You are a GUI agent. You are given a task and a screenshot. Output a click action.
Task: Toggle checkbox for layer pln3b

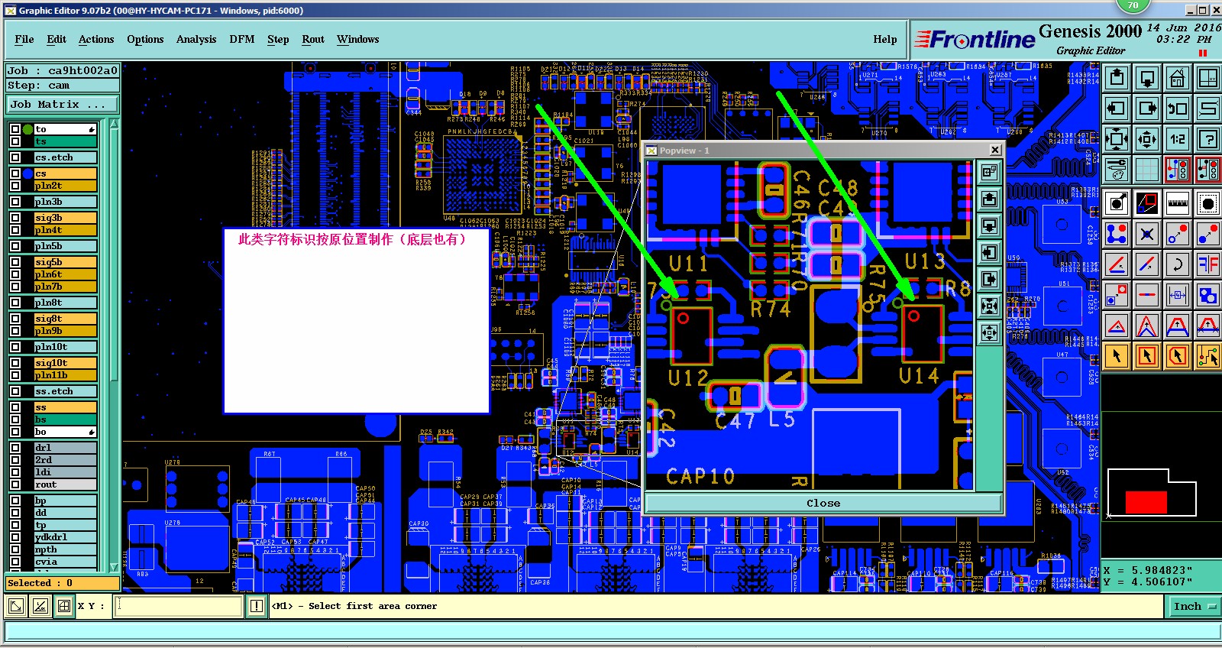(15, 202)
